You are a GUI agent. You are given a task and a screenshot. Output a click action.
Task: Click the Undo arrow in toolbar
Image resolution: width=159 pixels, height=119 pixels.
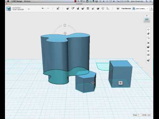coord(43,8)
